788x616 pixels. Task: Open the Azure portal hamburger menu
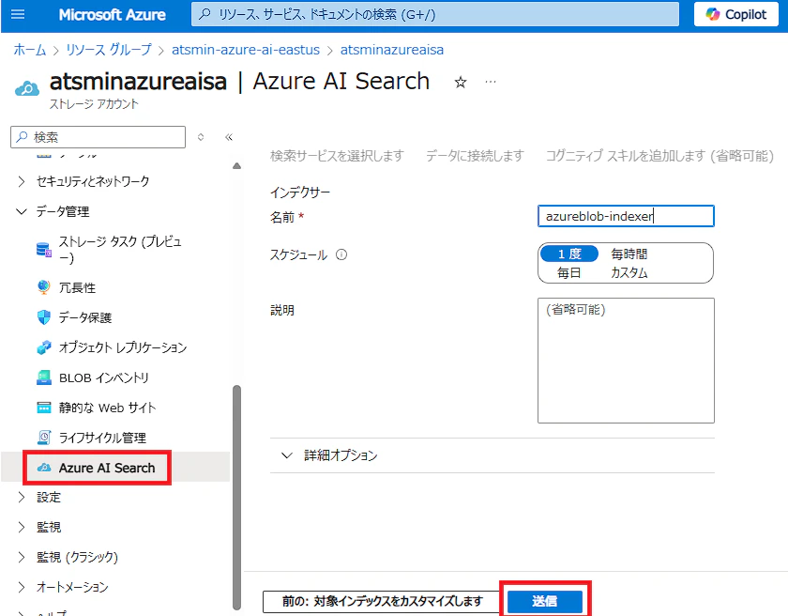pos(18,15)
